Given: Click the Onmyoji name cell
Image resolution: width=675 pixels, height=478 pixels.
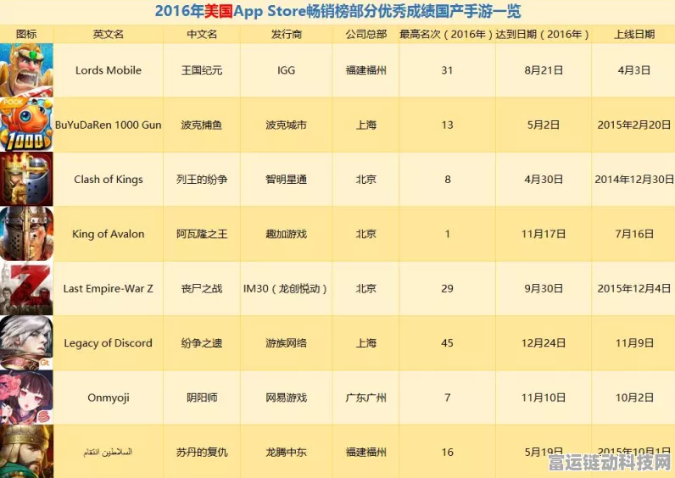Looking at the screenshot, I should pos(108,397).
